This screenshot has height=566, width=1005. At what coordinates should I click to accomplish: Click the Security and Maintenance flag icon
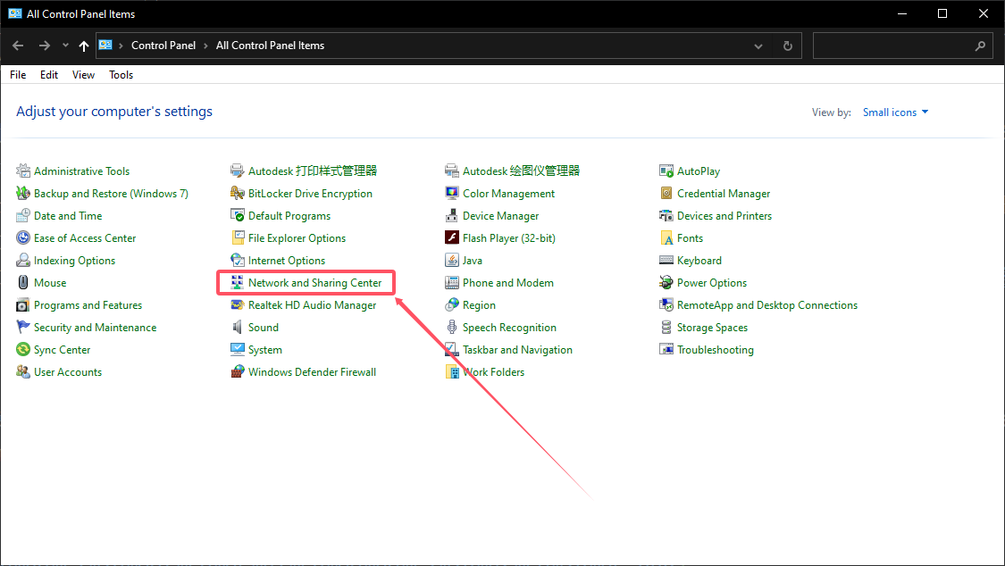[23, 327]
